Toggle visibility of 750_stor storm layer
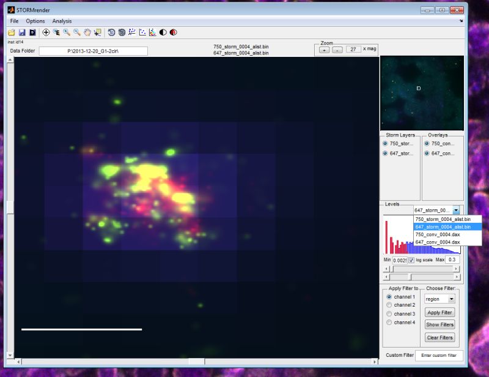 [x=385, y=143]
